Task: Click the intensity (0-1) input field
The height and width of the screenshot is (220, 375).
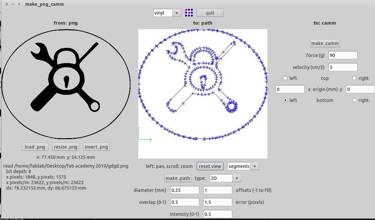Action: click(x=218, y=214)
